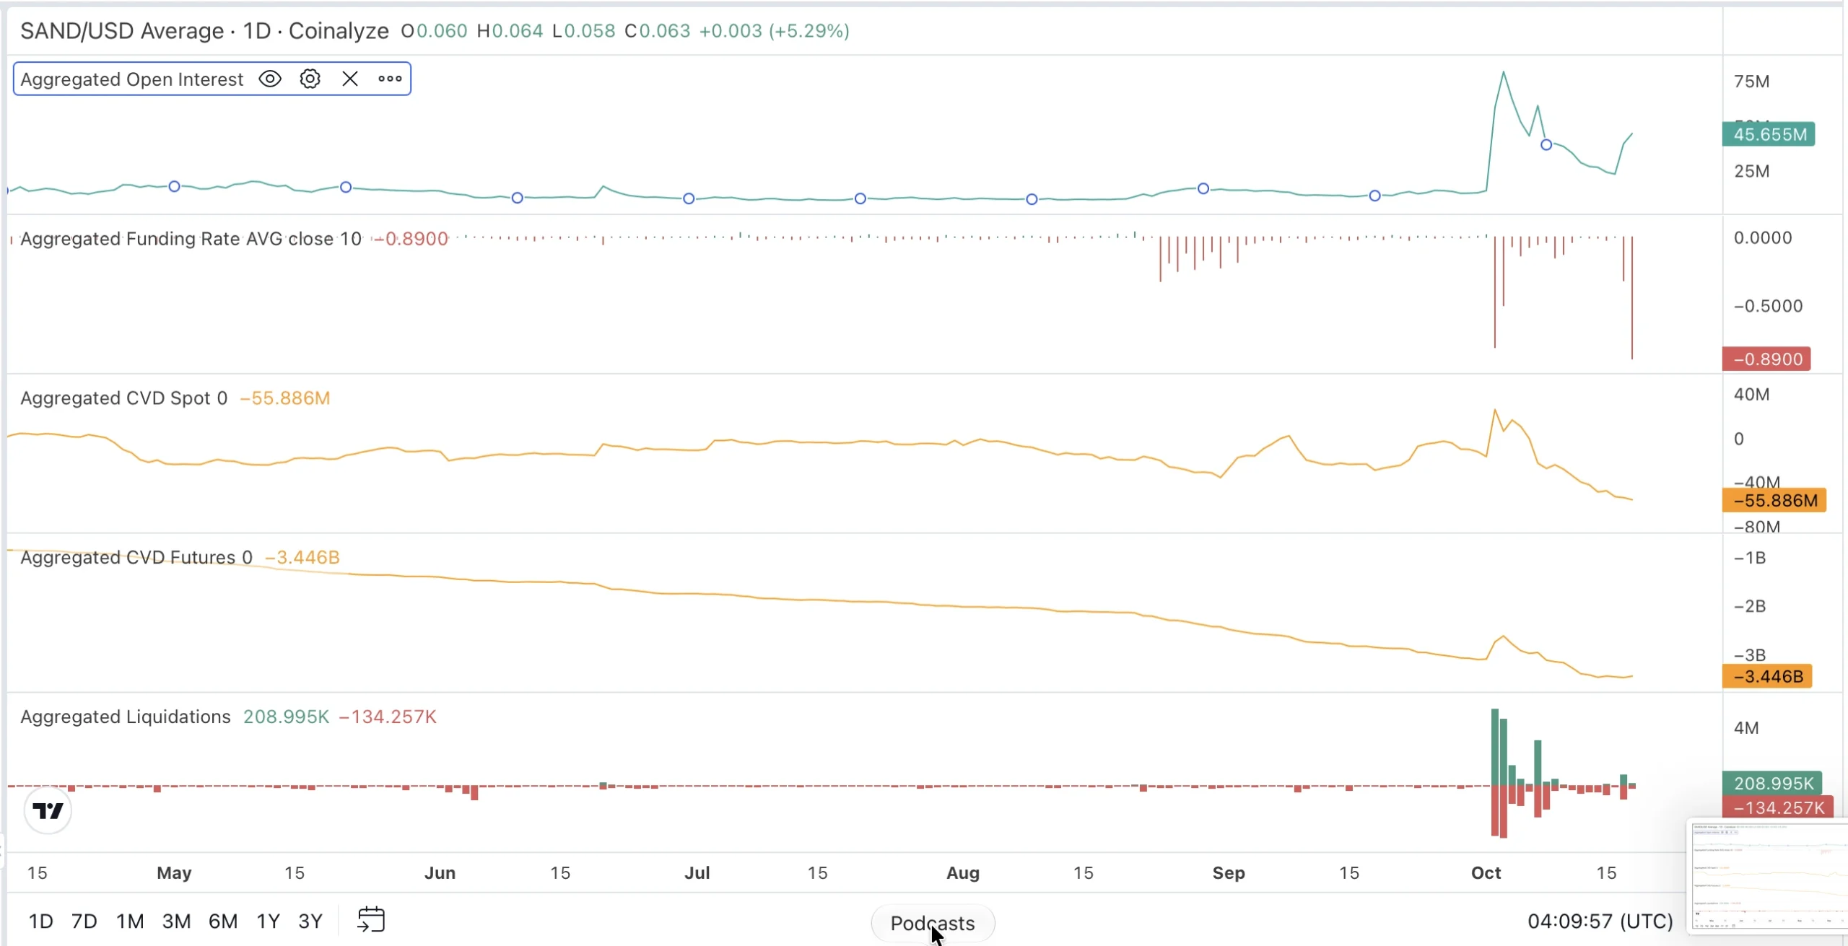Open Aggregated Open Interest settings gear
This screenshot has width=1848, height=946.
(x=310, y=79)
